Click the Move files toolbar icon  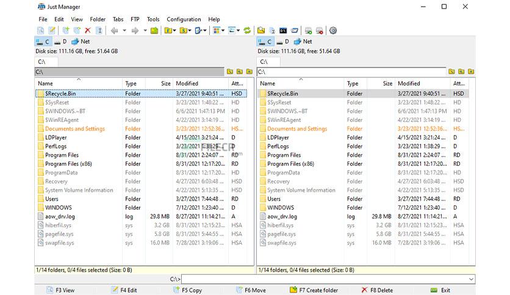pos(77,30)
